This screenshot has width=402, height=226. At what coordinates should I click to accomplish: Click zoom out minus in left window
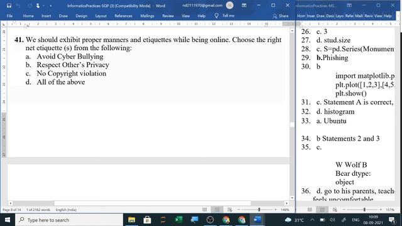[239, 210]
